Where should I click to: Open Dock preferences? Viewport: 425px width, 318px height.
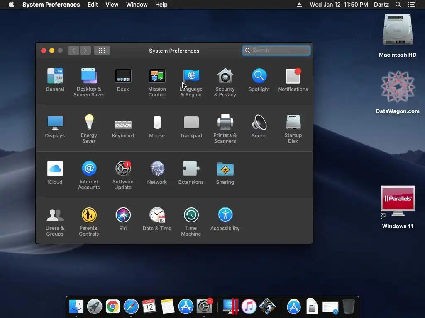click(x=123, y=79)
